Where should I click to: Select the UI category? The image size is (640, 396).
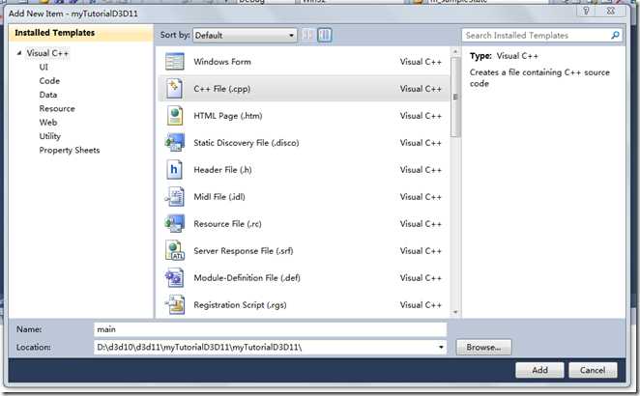(x=44, y=67)
